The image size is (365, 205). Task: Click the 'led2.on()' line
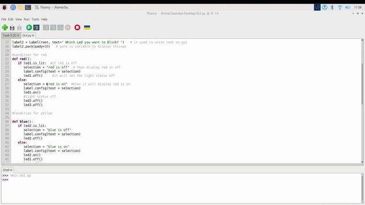[x=32, y=155]
